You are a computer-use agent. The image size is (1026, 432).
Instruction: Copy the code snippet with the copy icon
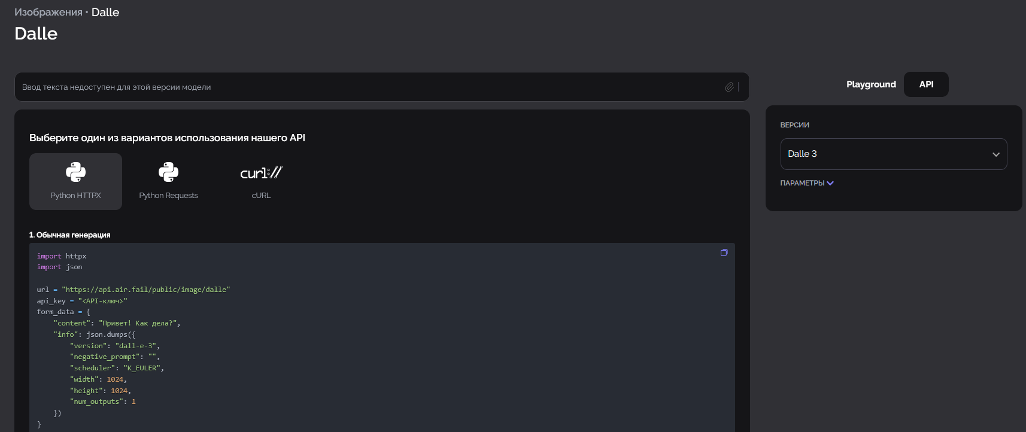(x=724, y=252)
